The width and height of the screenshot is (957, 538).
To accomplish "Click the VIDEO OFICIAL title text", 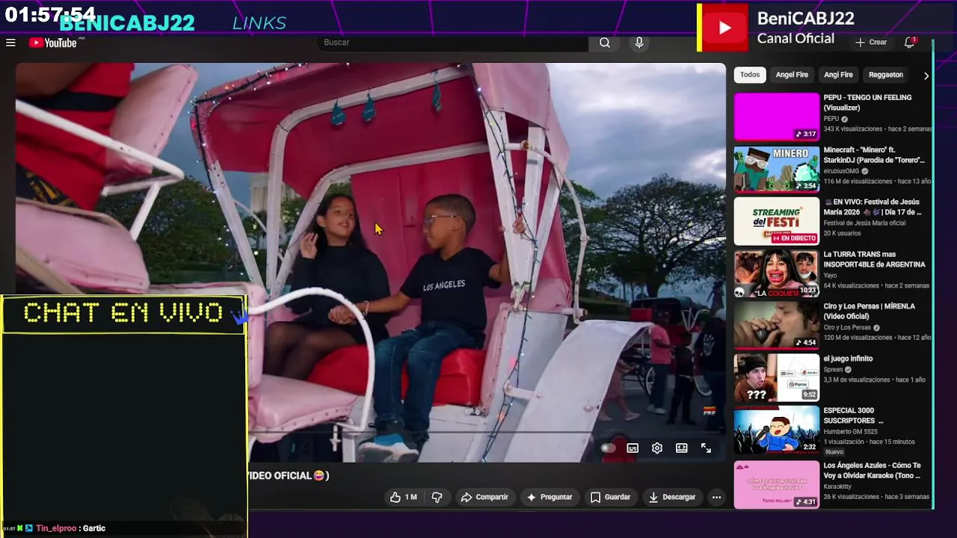I will tap(288, 475).
